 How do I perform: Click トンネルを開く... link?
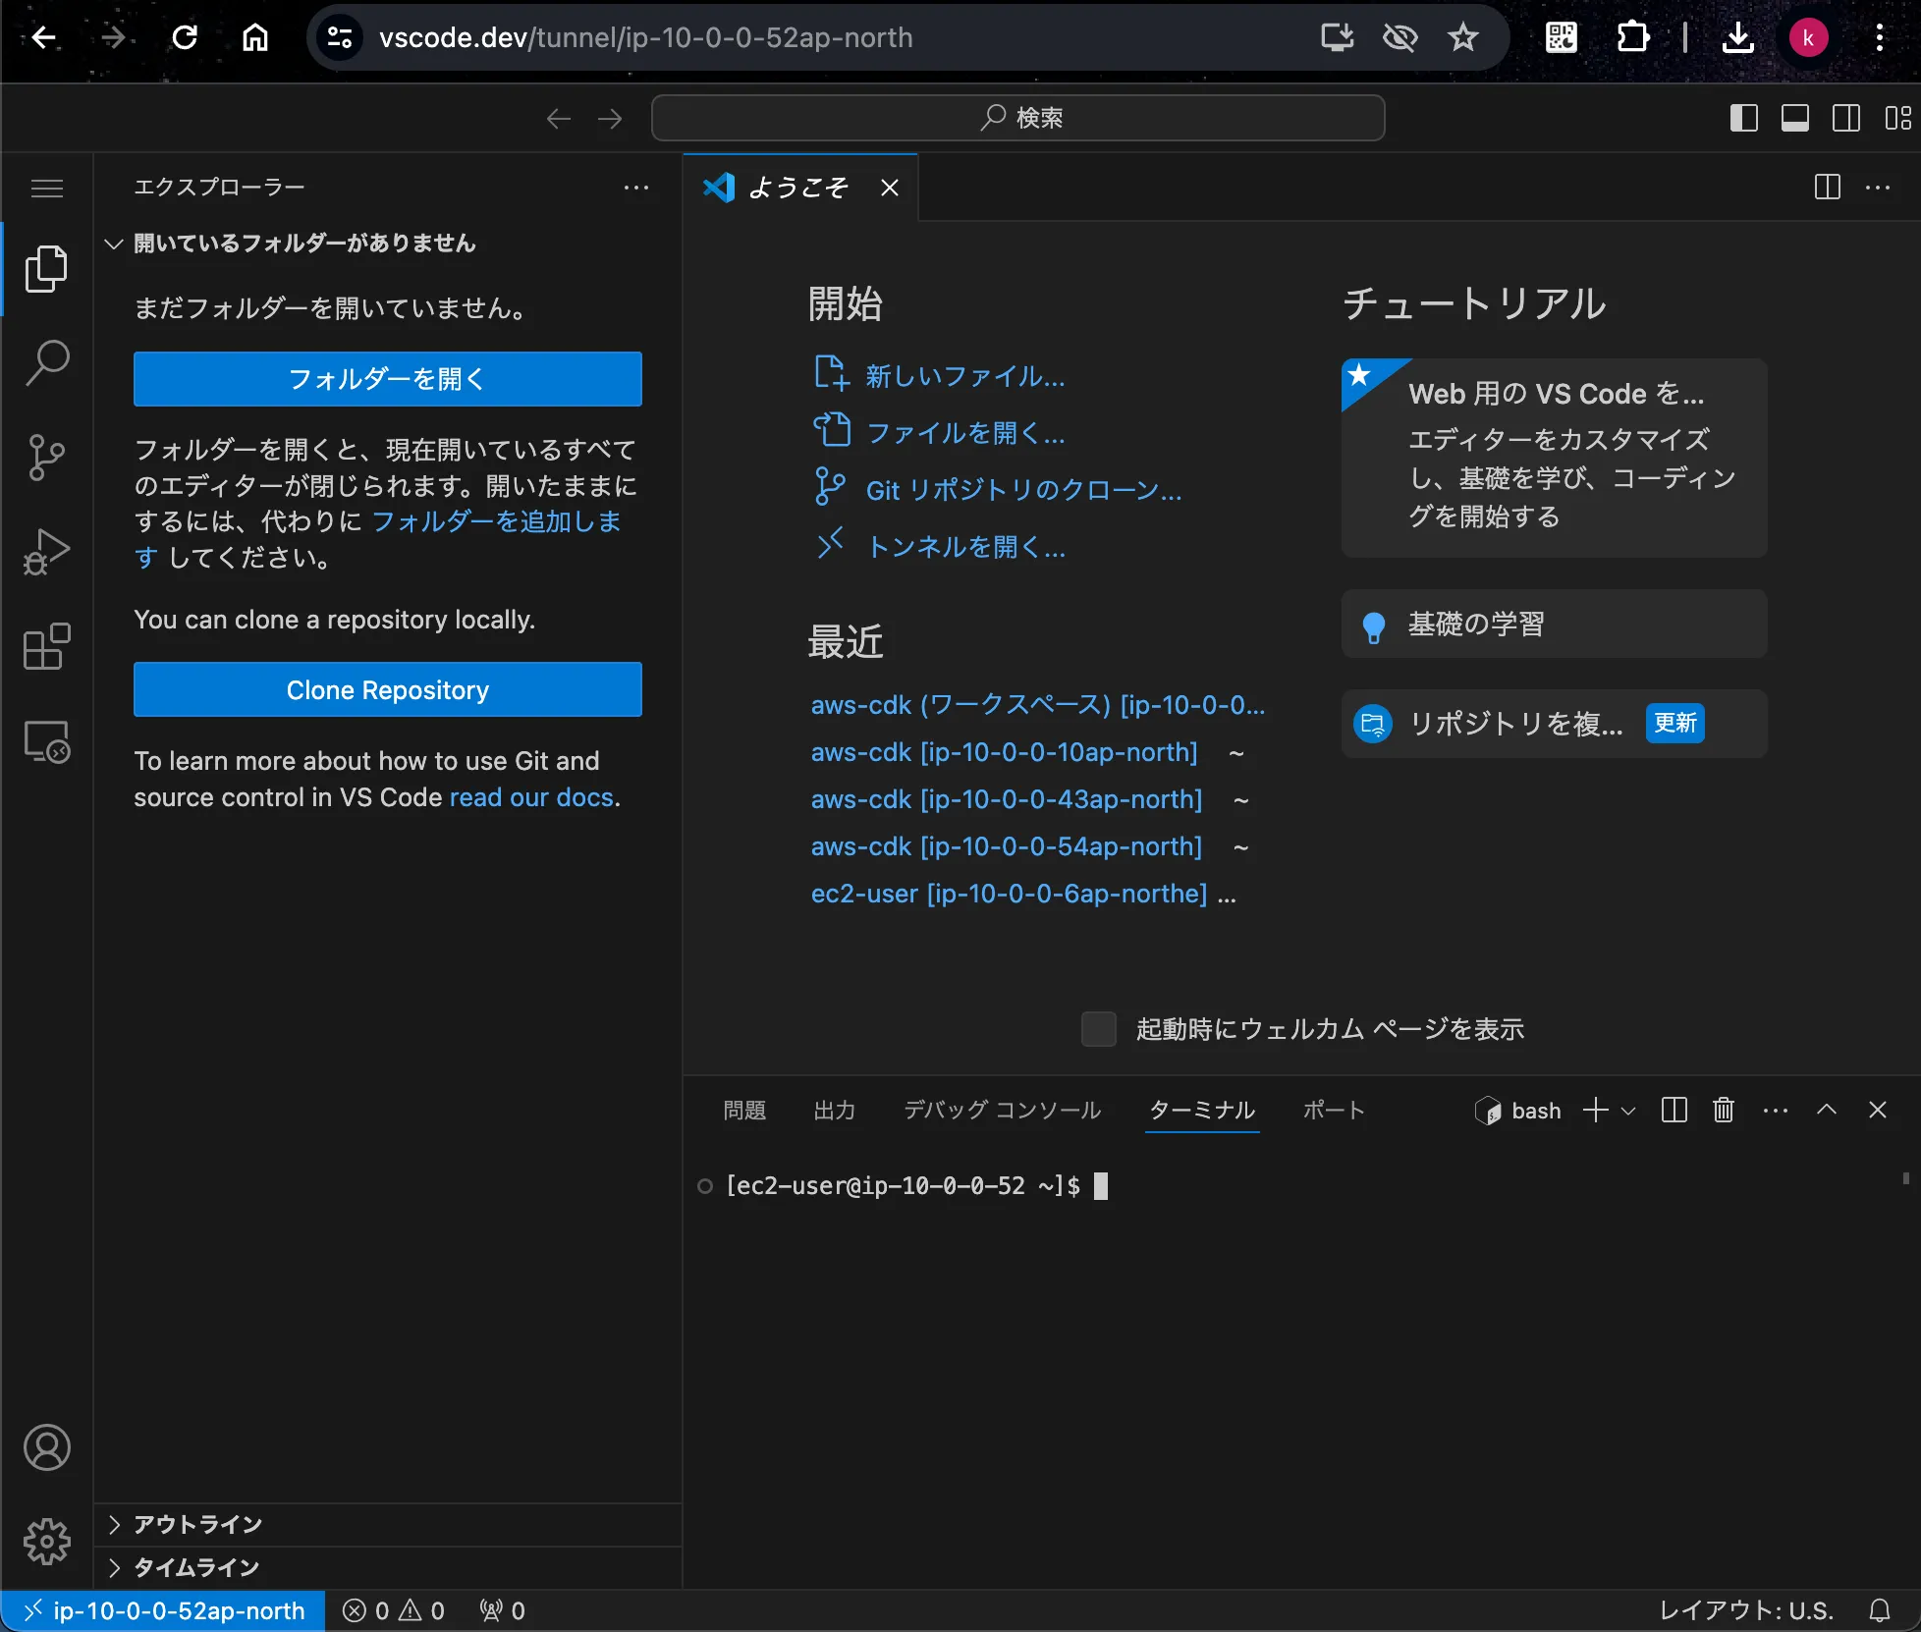tap(941, 547)
